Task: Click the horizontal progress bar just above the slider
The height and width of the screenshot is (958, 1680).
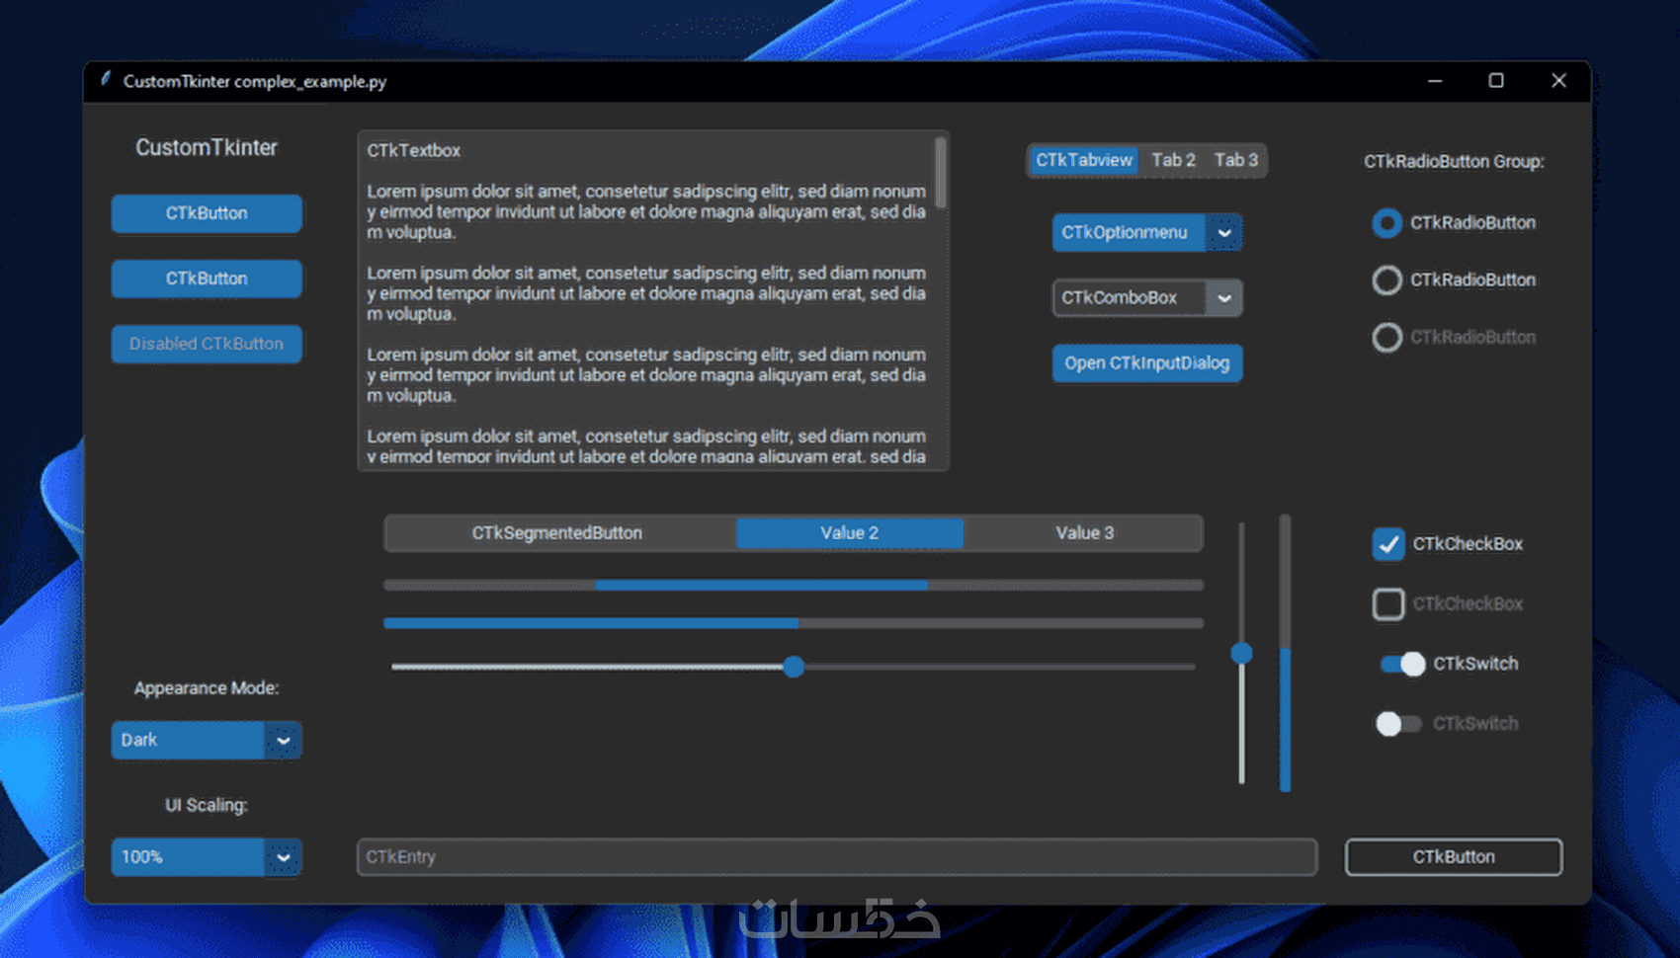Action: 794,623
